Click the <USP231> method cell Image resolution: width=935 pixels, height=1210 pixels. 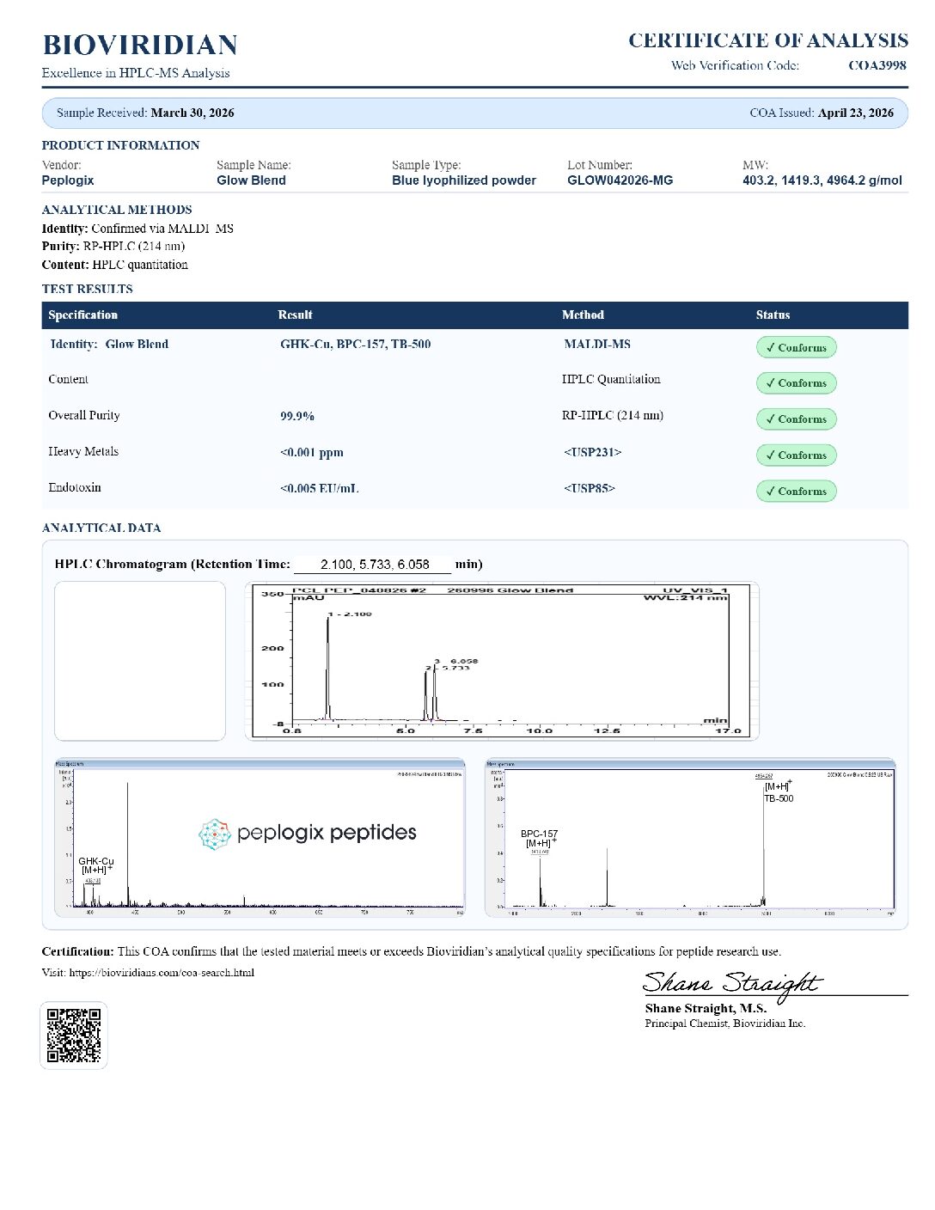click(x=593, y=452)
